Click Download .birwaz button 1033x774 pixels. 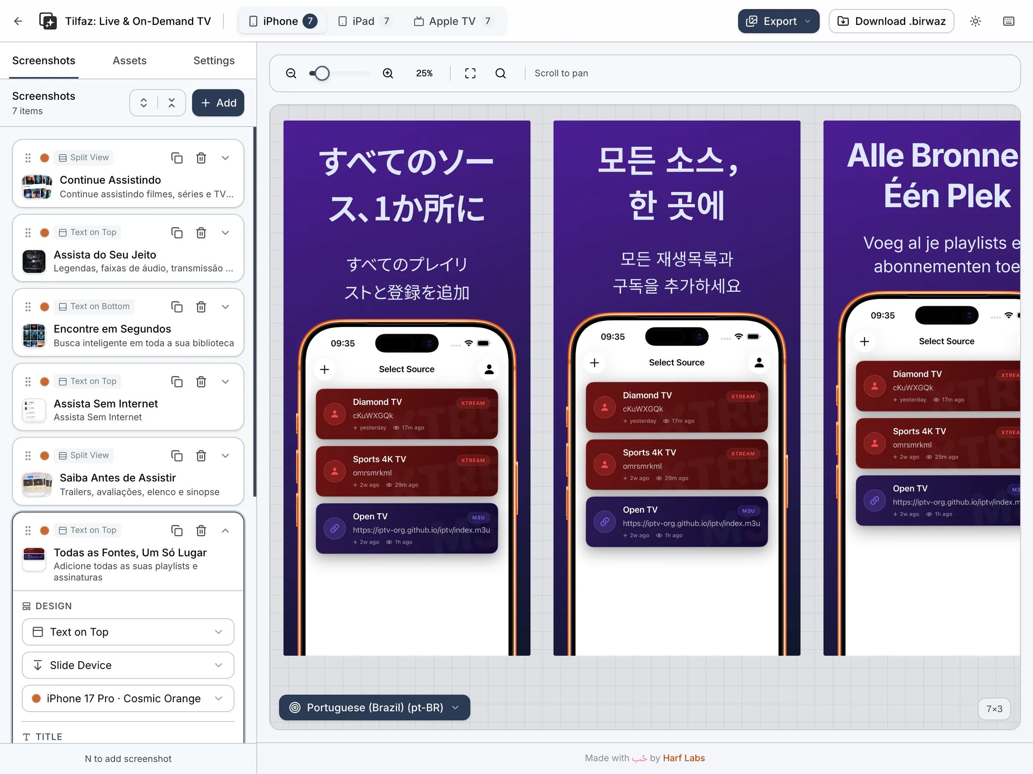(x=891, y=21)
